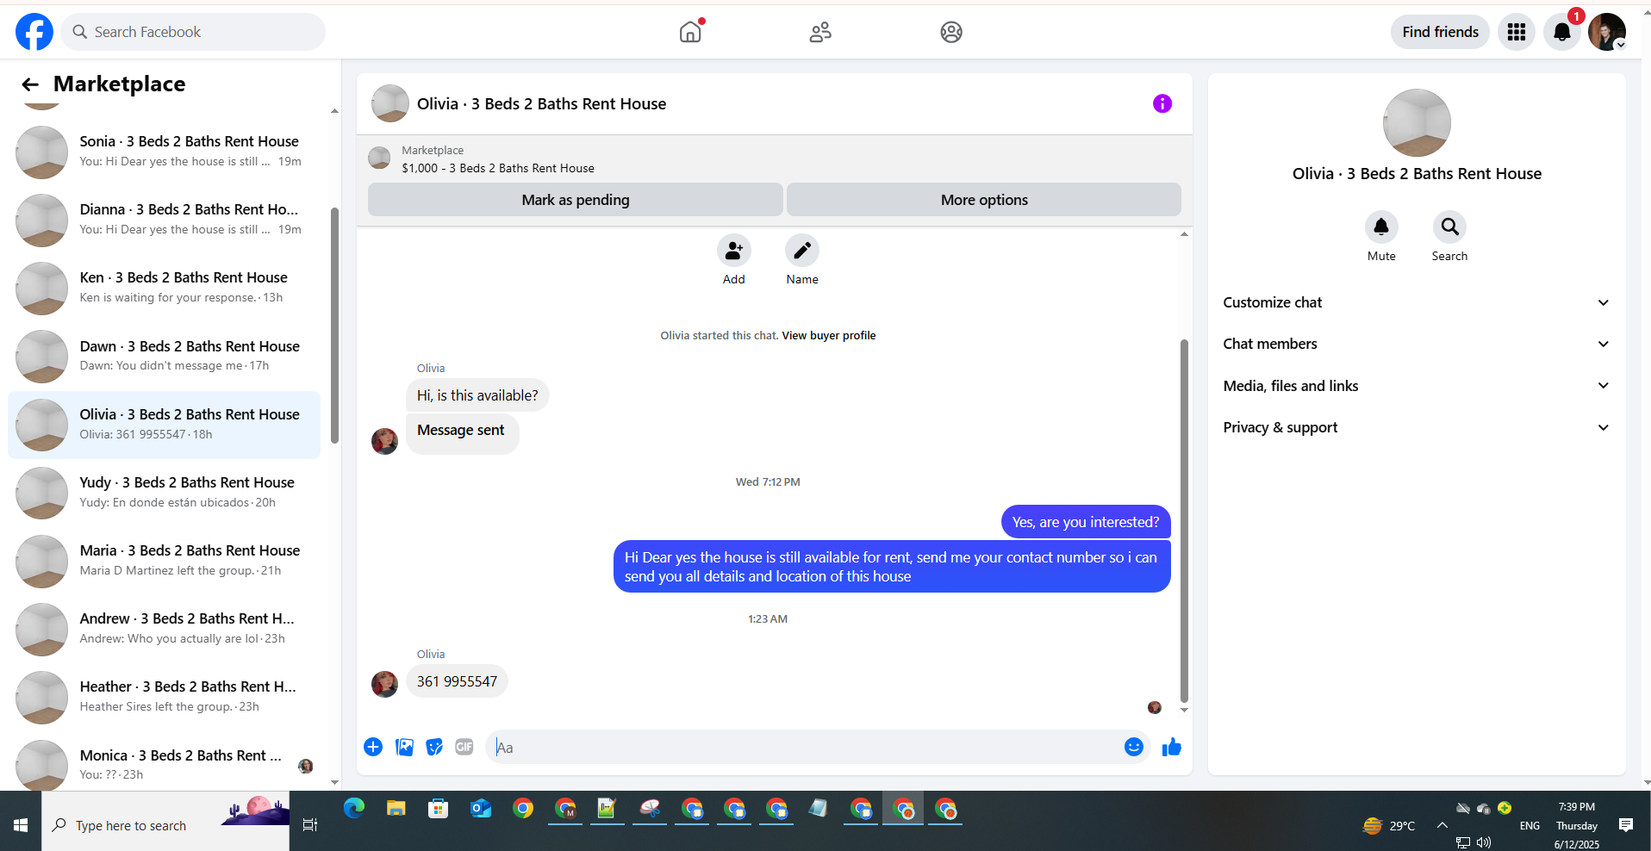
Task: Open View buyer profile link
Action: pyautogui.click(x=829, y=336)
